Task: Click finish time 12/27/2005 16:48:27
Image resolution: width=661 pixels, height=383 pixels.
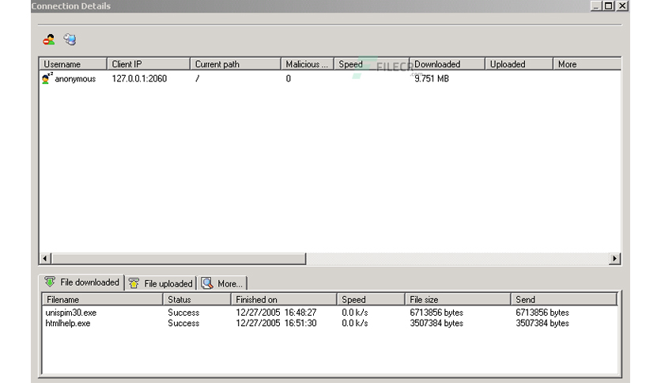Action: point(276,313)
